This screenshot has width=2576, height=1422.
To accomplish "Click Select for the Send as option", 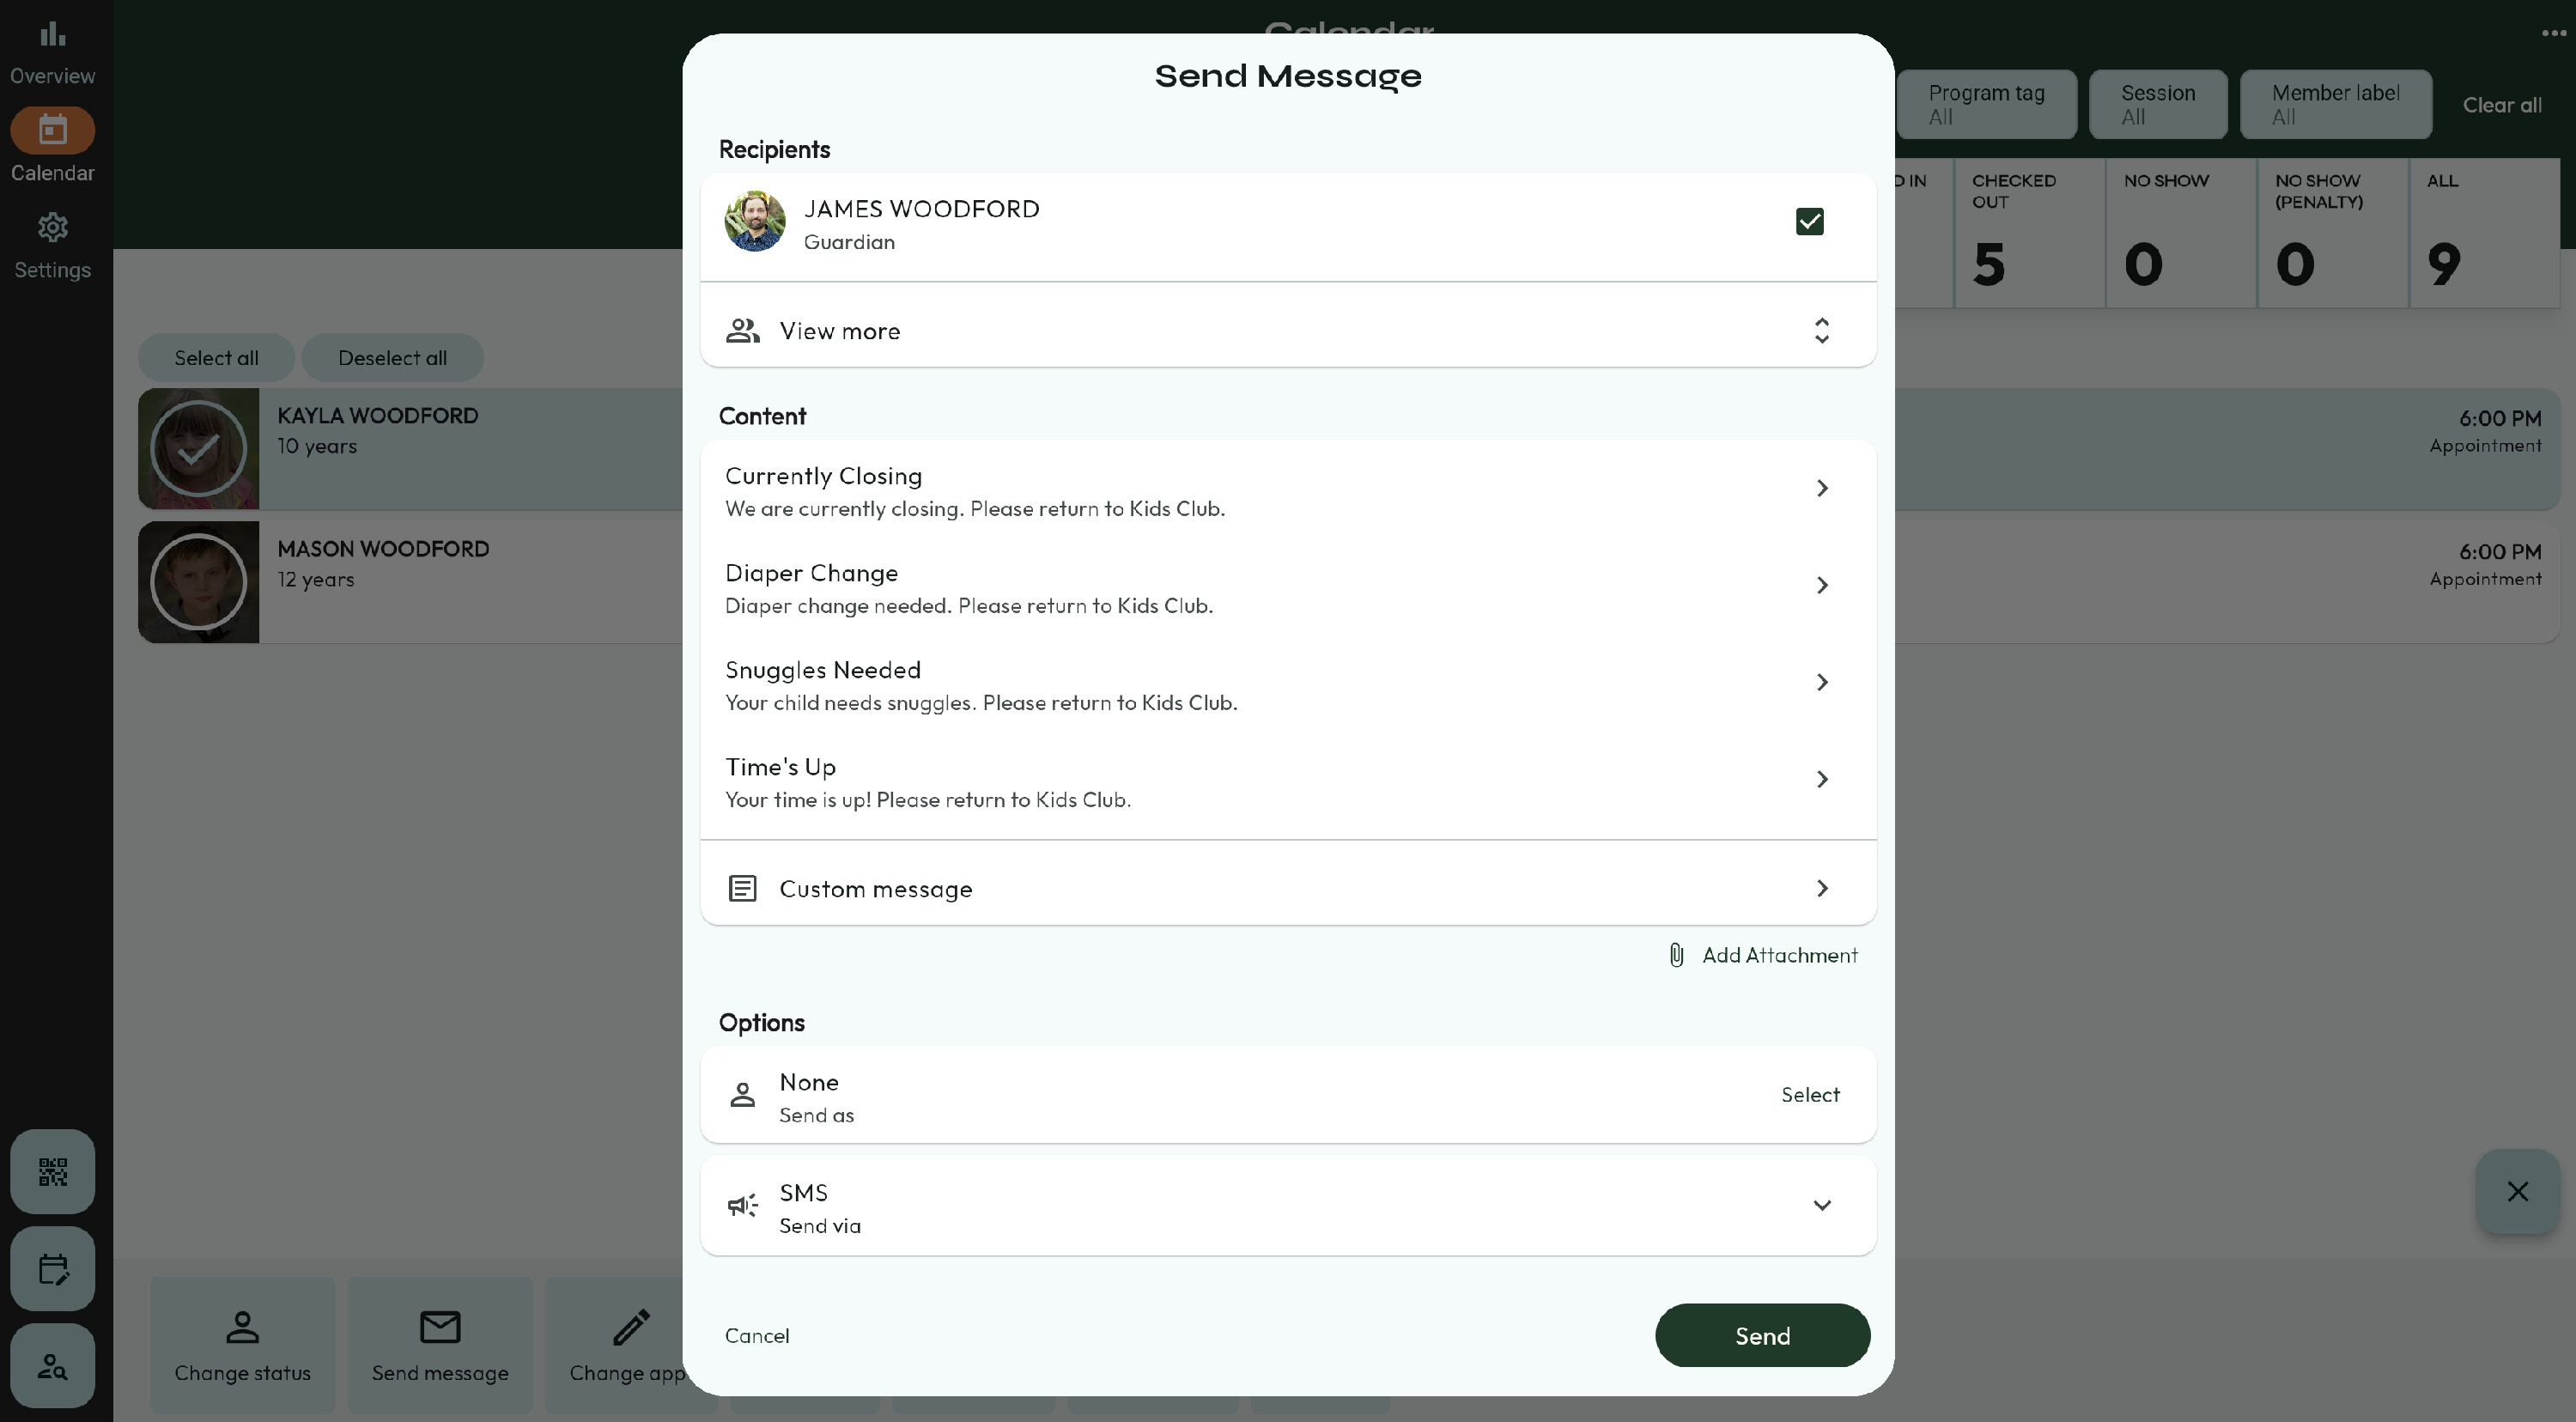I will (x=1809, y=1094).
